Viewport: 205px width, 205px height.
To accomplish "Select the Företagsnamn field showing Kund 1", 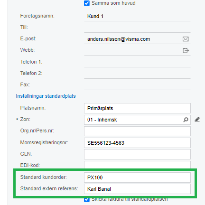I will pyautogui.click(x=137, y=16).
